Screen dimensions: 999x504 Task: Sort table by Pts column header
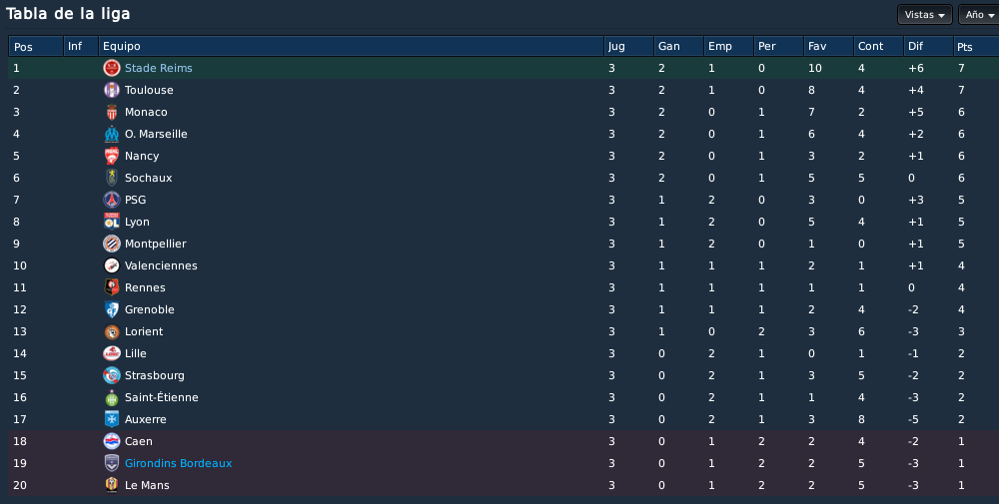click(975, 47)
